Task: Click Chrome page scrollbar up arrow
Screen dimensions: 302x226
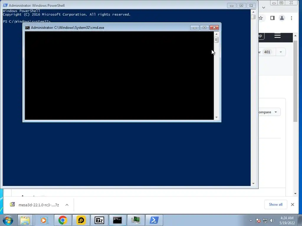Action: [296, 36]
